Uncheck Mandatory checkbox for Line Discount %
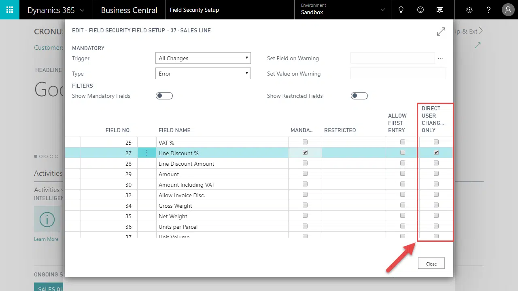This screenshot has height=291, width=518. click(x=305, y=153)
